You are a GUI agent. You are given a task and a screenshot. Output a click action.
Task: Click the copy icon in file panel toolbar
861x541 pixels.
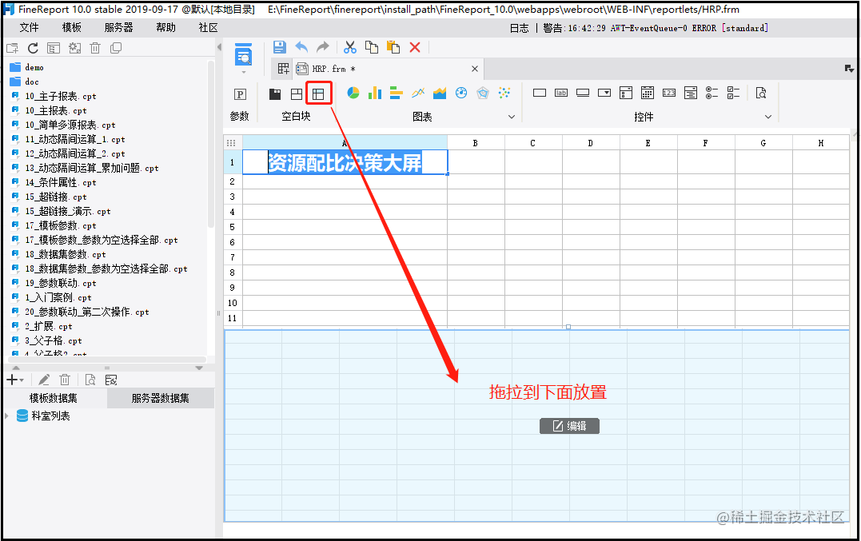(116, 48)
